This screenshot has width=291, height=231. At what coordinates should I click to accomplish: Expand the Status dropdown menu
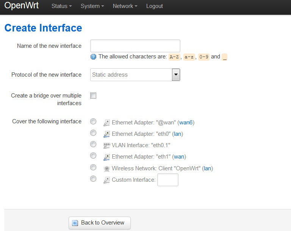[x=61, y=6]
